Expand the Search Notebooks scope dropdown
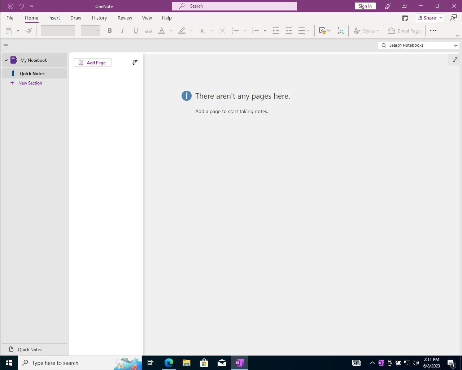 456,46
